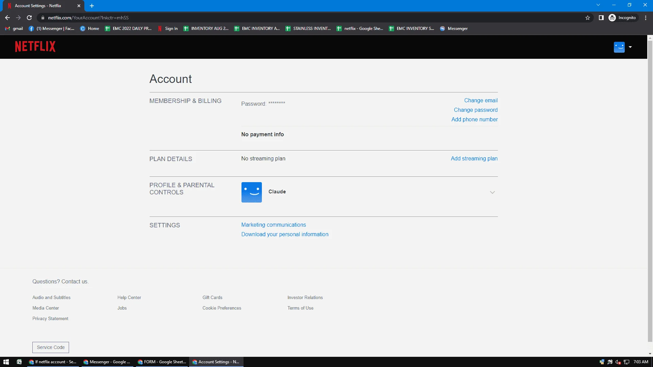Screen dimensions: 653x367
Task: Open the tab search dropdown arrow
Action: click(x=598, y=5)
